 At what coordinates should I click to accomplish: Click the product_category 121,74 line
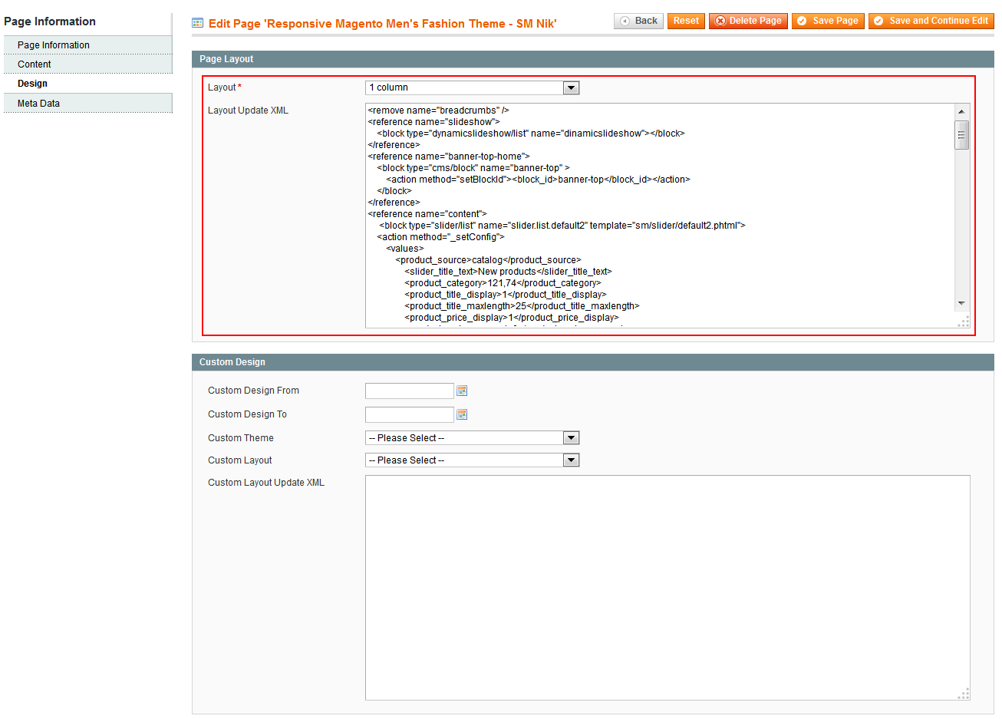click(503, 283)
